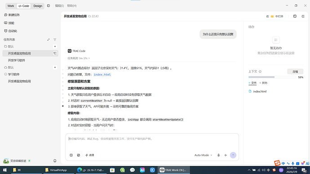Open the Windows Start menu
This screenshot has width=310, height=174.
(5, 170)
